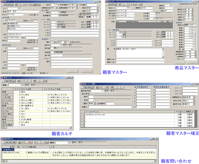
Task: Click the undo arrow icon in 顧客マスター補足 toolbar
Action: [100, 87]
